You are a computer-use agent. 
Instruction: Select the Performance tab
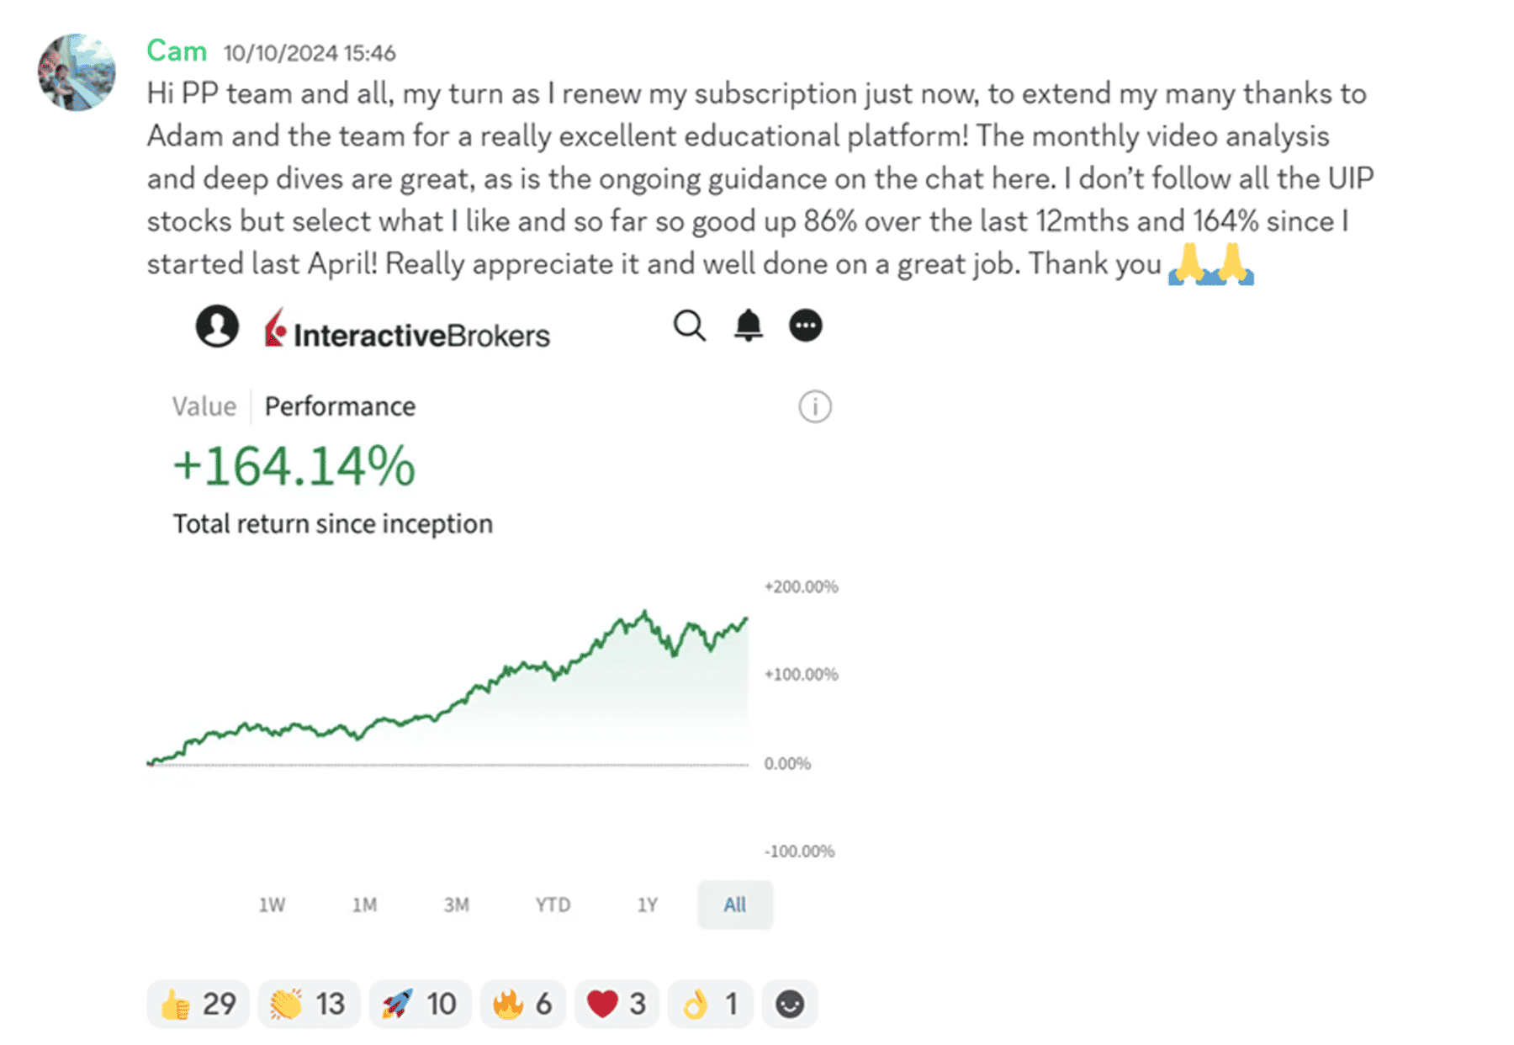tap(340, 406)
